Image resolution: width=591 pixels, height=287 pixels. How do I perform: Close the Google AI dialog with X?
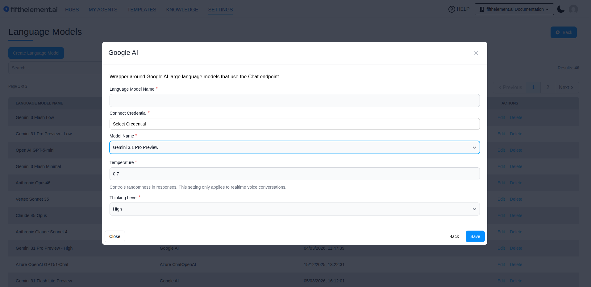click(x=476, y=53)
